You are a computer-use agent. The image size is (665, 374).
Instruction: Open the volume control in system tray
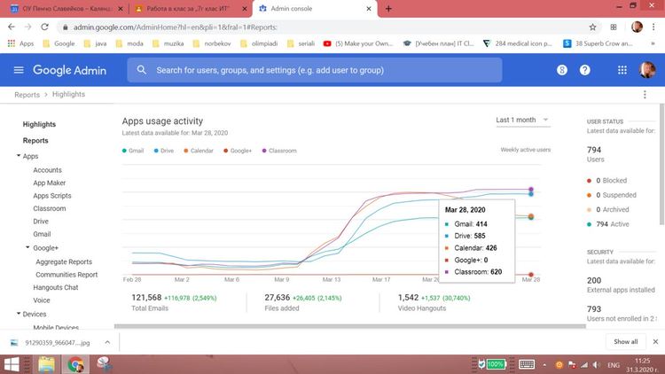point(597,365)
